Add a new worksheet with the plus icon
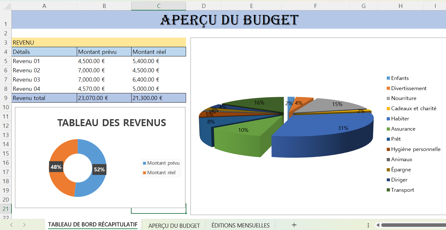The image size is (446, 230). click(294, 225)
